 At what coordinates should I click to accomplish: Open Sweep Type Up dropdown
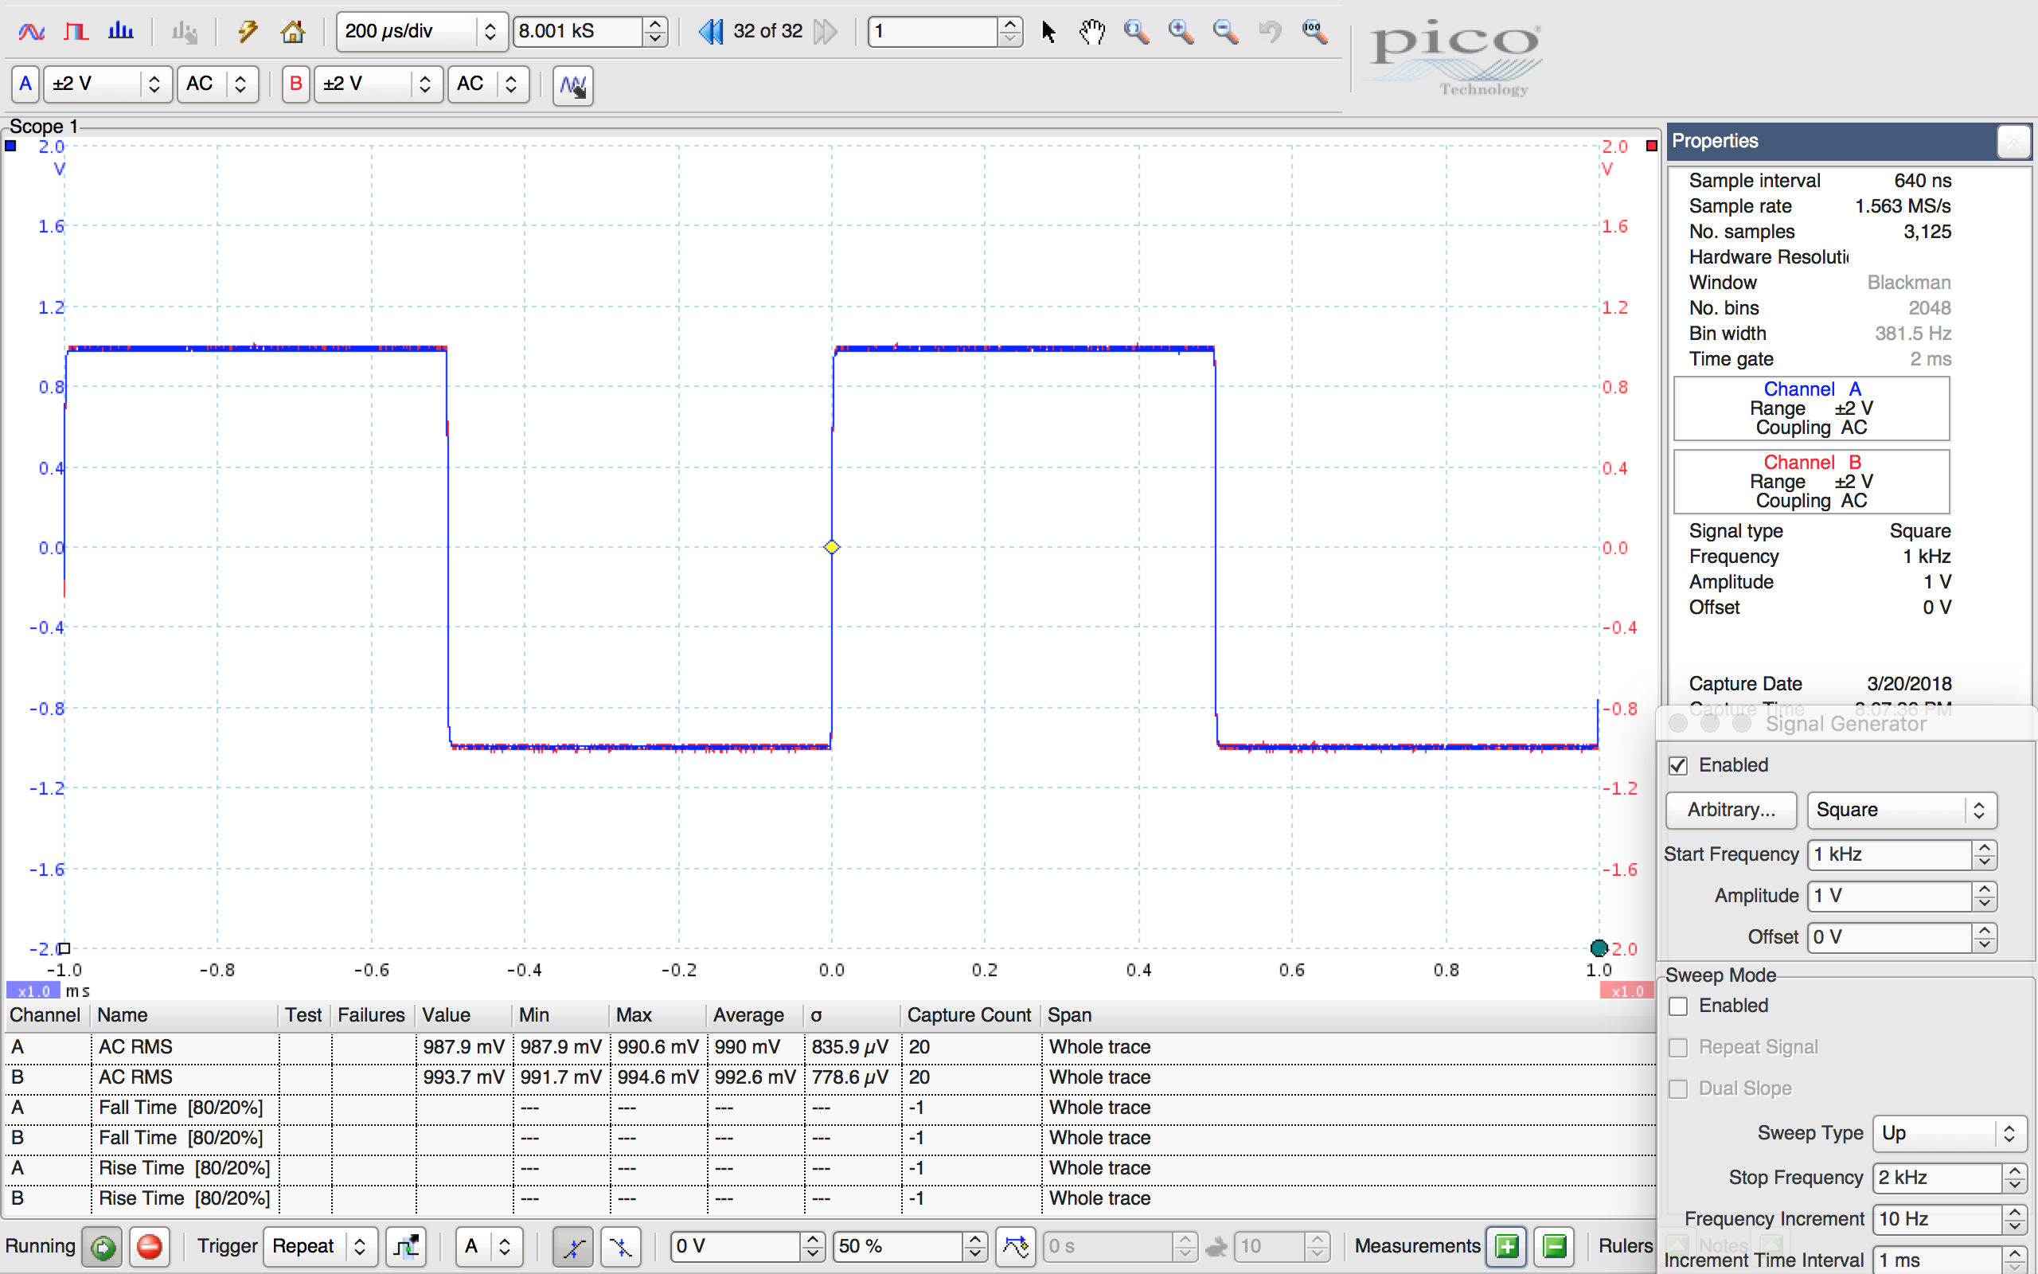[x=1950, y=1133]
